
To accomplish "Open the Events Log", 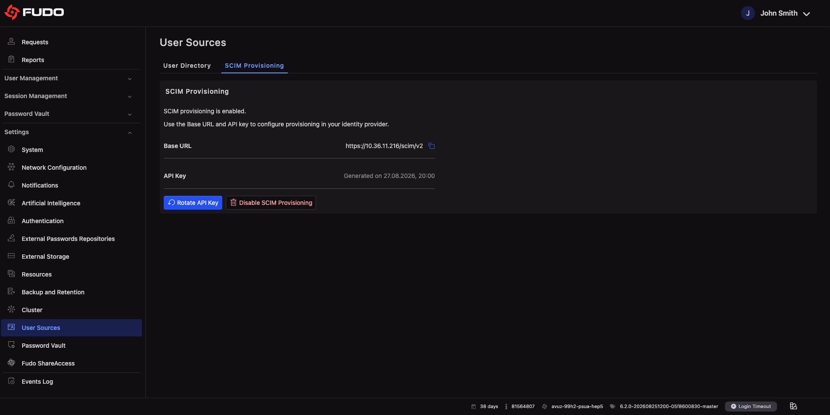I will click(x=71, y=381).
